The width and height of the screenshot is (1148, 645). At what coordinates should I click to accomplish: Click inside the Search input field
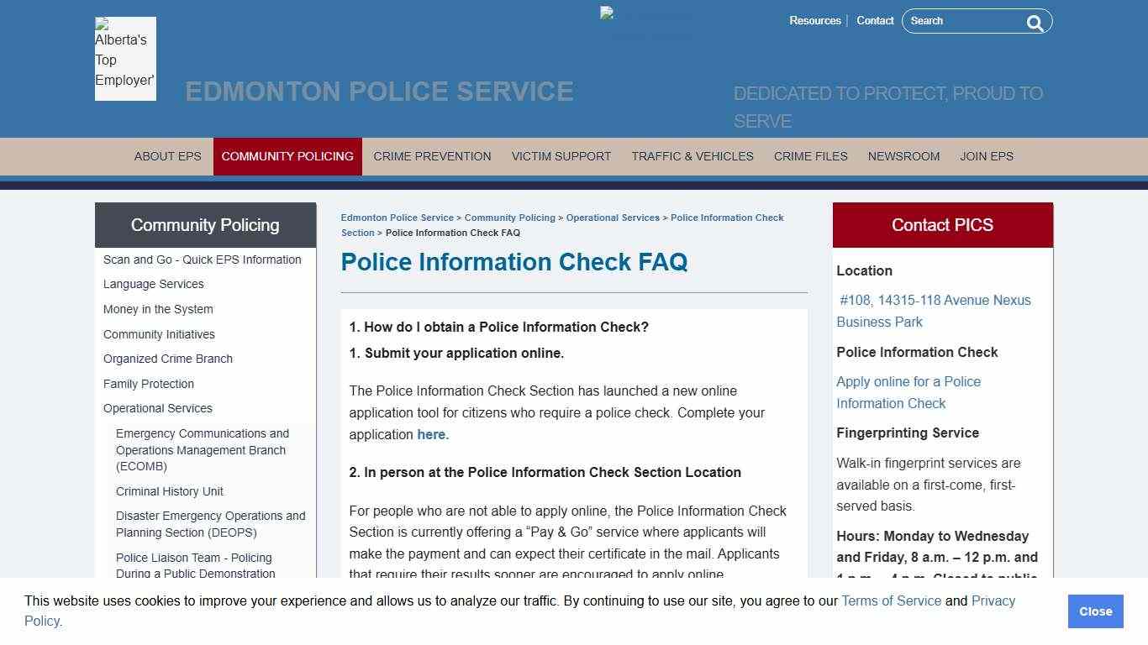tap(966, 21)
